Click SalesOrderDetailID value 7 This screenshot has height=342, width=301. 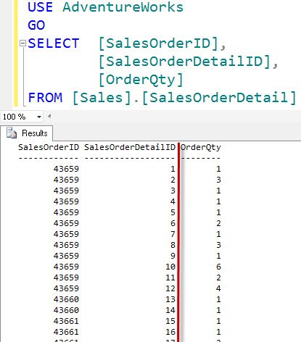point(173,234)
